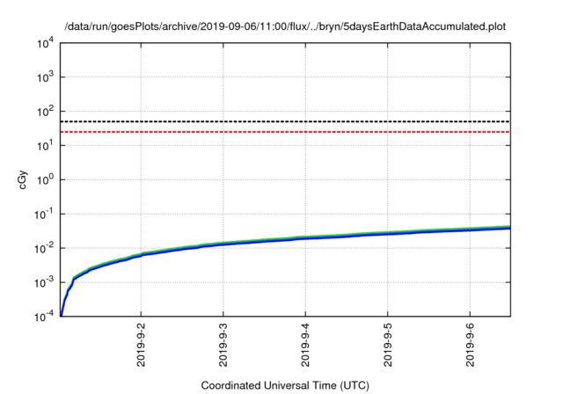Click the plot file path title
Viewport: 563px width, 394px height.
pyautogui.click(x=285, y=26)
